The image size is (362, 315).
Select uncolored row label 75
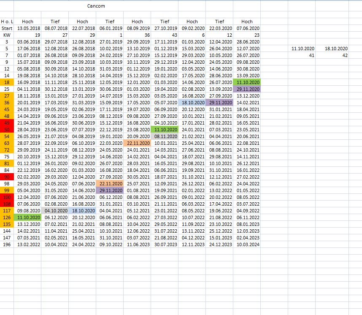[x=7, y=157]
